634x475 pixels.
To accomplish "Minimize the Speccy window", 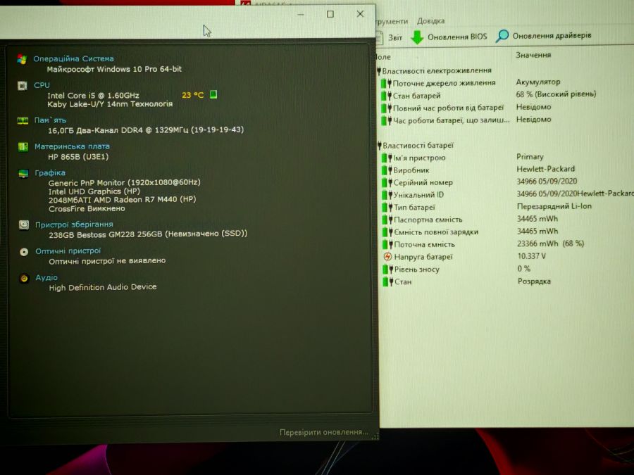I will [x=300, y=15].
